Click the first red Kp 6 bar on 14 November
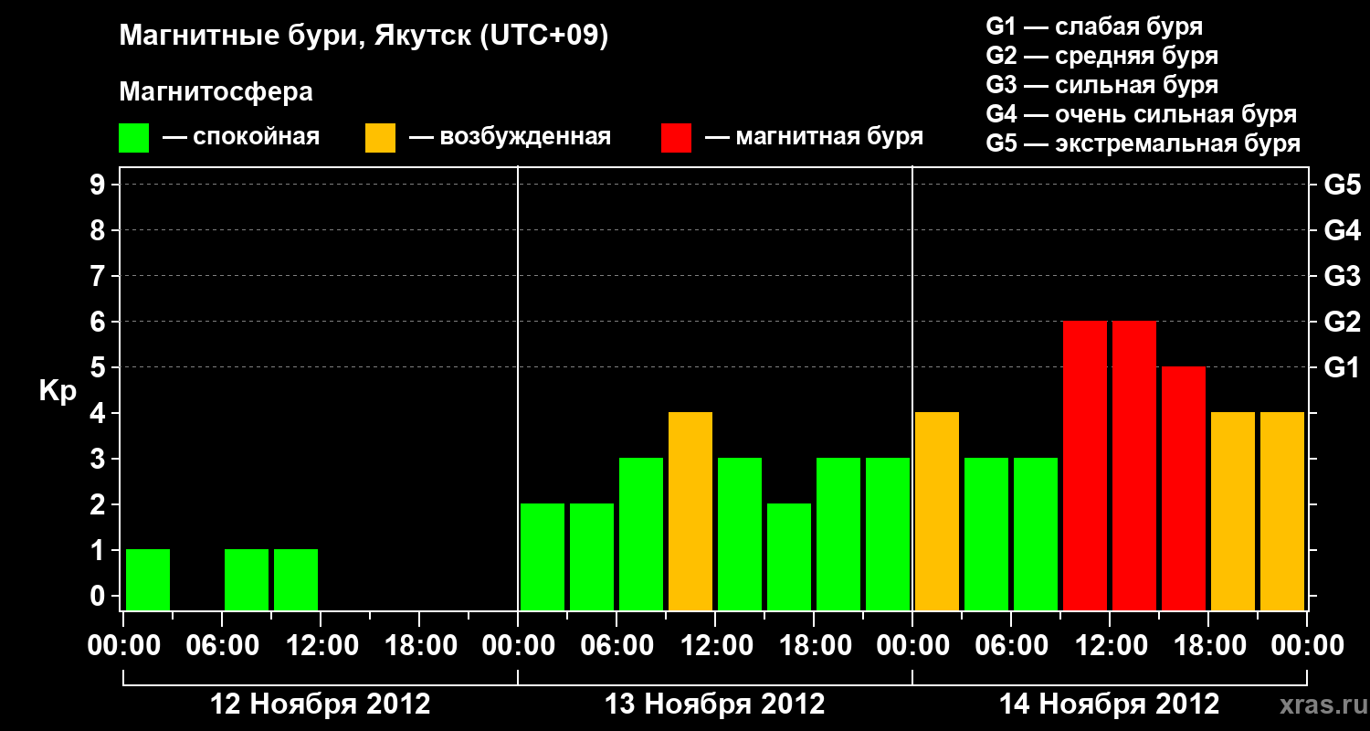1370x731 pixels. click(x=1085, y=465)
